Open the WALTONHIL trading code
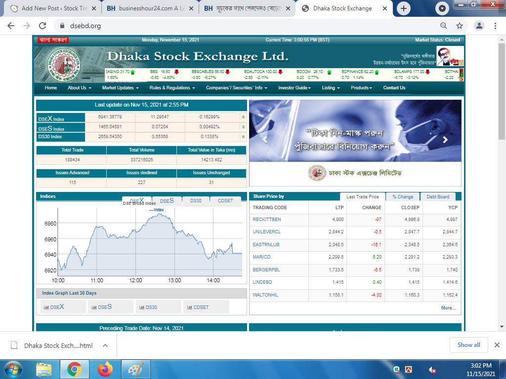This screenshot has height=379, width=506. coord(265,295)
